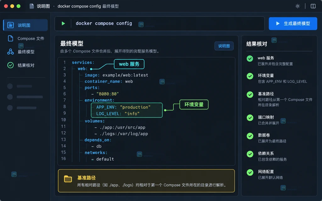Click the ports: key line
This screenshot has height=201, width=322.
pos(92,88)
